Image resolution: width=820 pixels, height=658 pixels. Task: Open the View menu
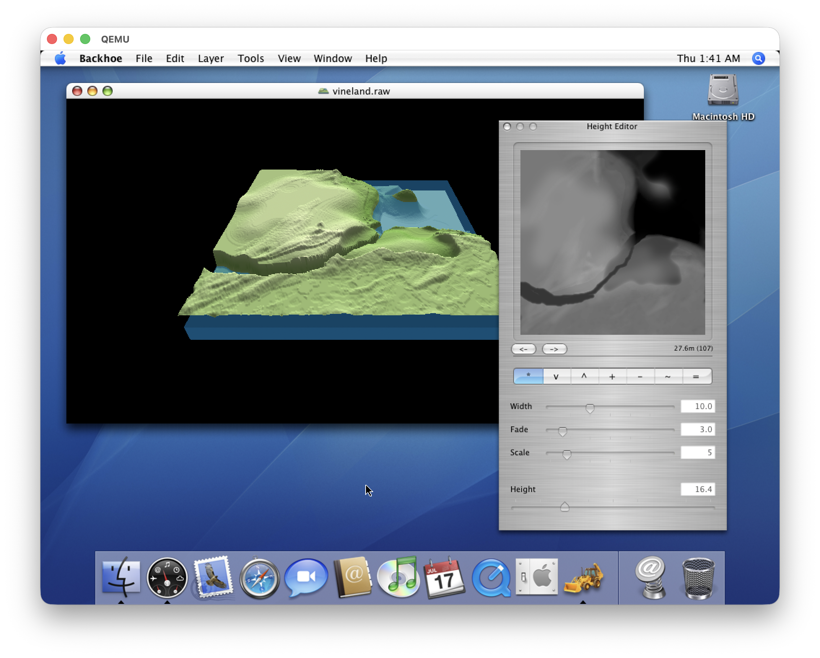click(289, 58)
